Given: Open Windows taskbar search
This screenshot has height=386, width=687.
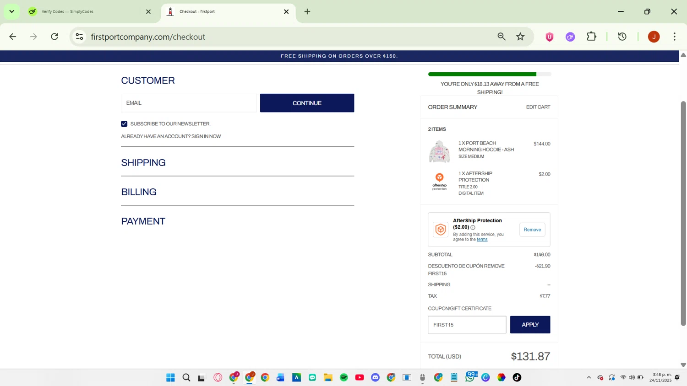Looking at the screenshot, I should click(x=186, y=377).
